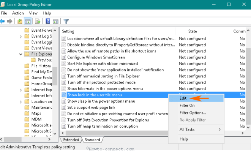This screenshot has height=151, width=251.
Task: Switch to the Extended tab
Action: coord(71,140)
